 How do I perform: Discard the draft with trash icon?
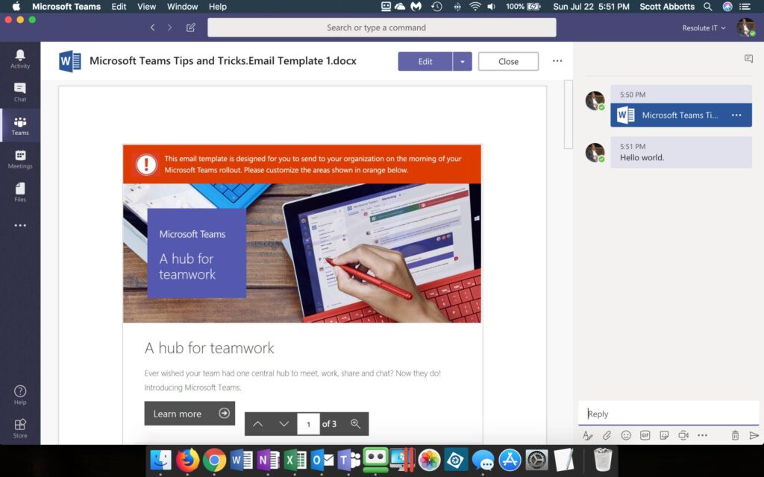(x=735, y=435)
